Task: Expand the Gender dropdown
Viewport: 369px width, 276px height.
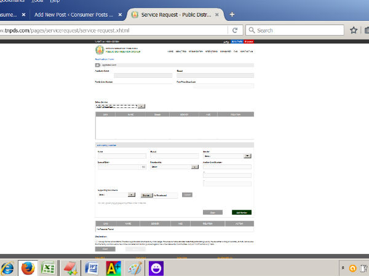Action: [x=247, y=156]
